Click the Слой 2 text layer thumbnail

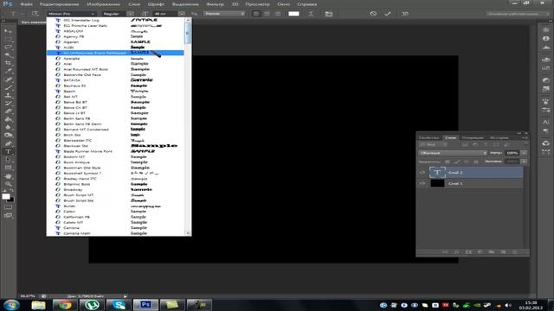[x=437, y=173]
